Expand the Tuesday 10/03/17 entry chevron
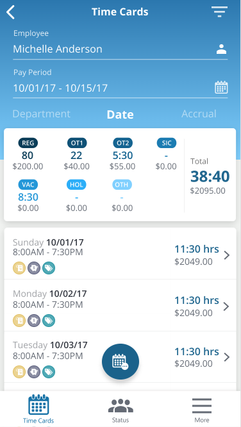 (226, 357)
